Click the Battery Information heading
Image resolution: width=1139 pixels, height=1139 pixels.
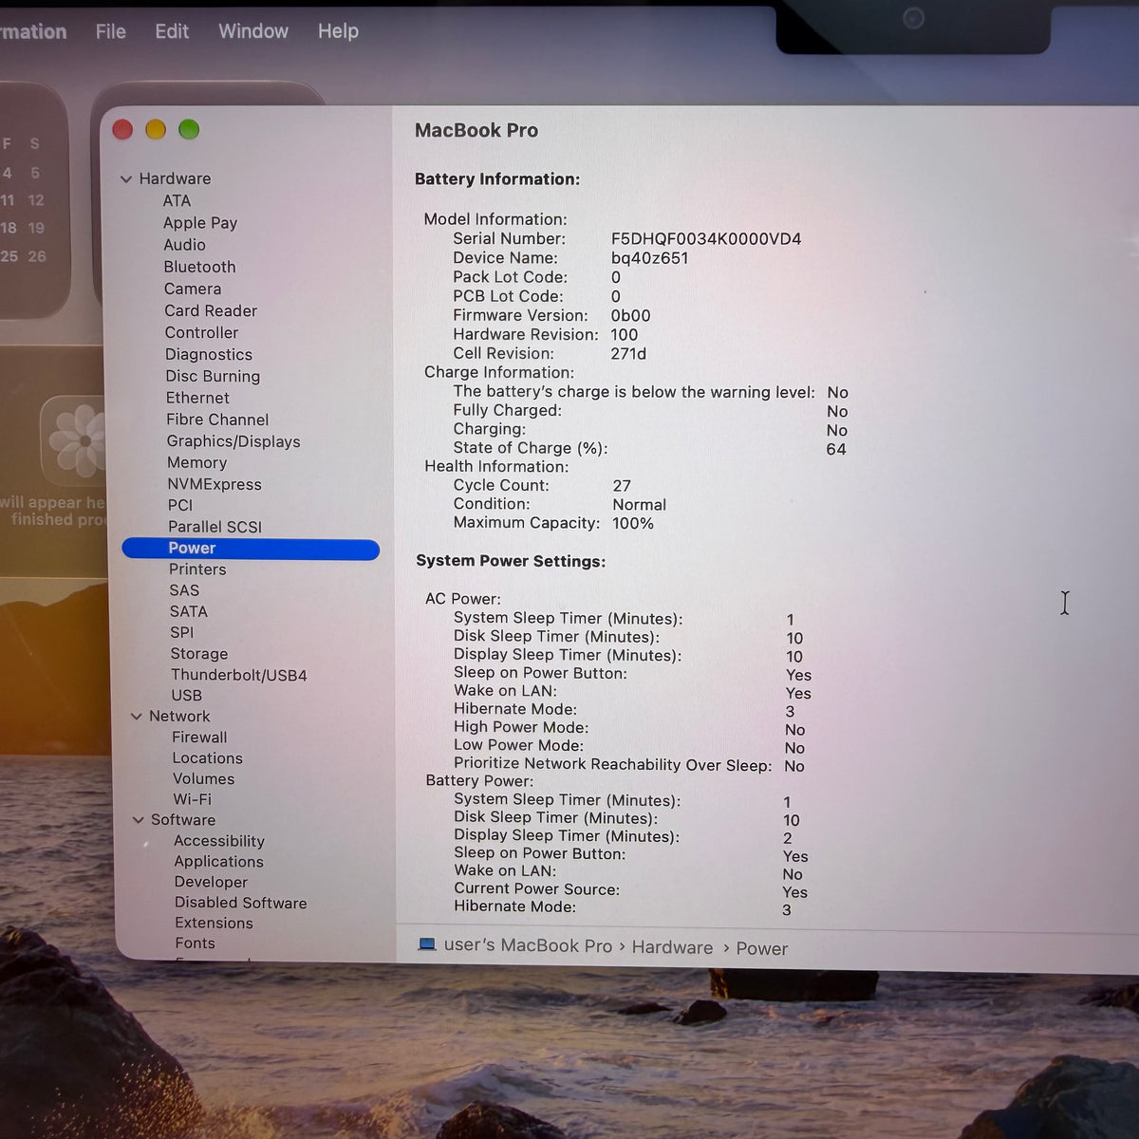(497, 179)
